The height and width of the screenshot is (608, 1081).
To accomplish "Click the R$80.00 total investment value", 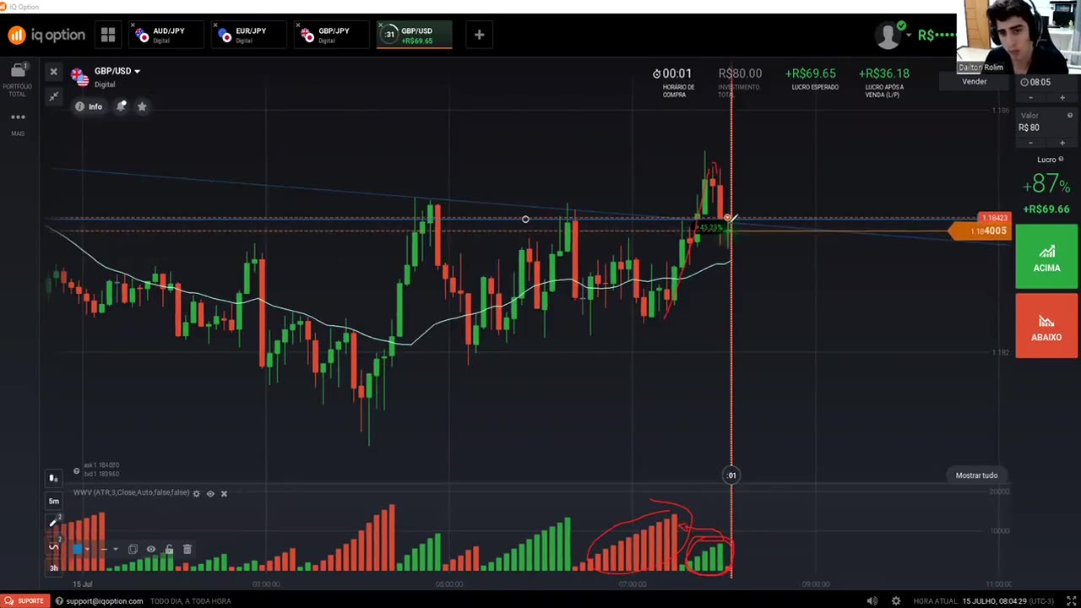I will pos(740,73).
